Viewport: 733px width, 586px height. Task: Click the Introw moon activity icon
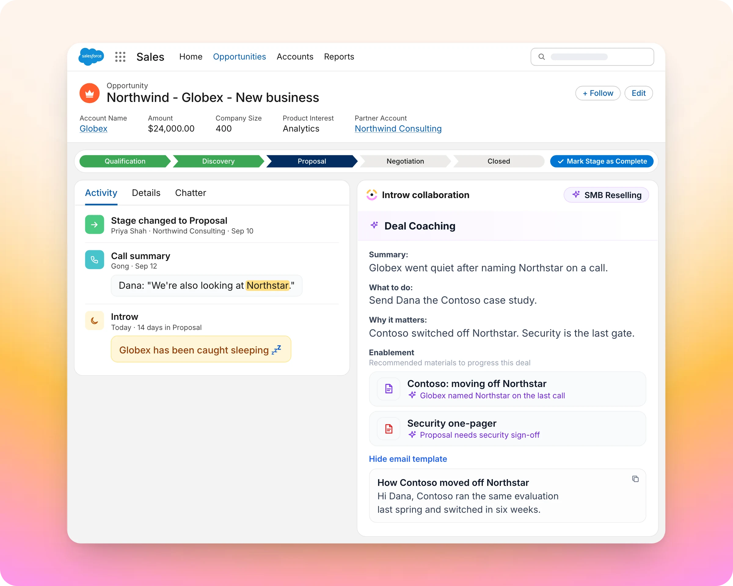pyautogui.click(x=94, y=321)
